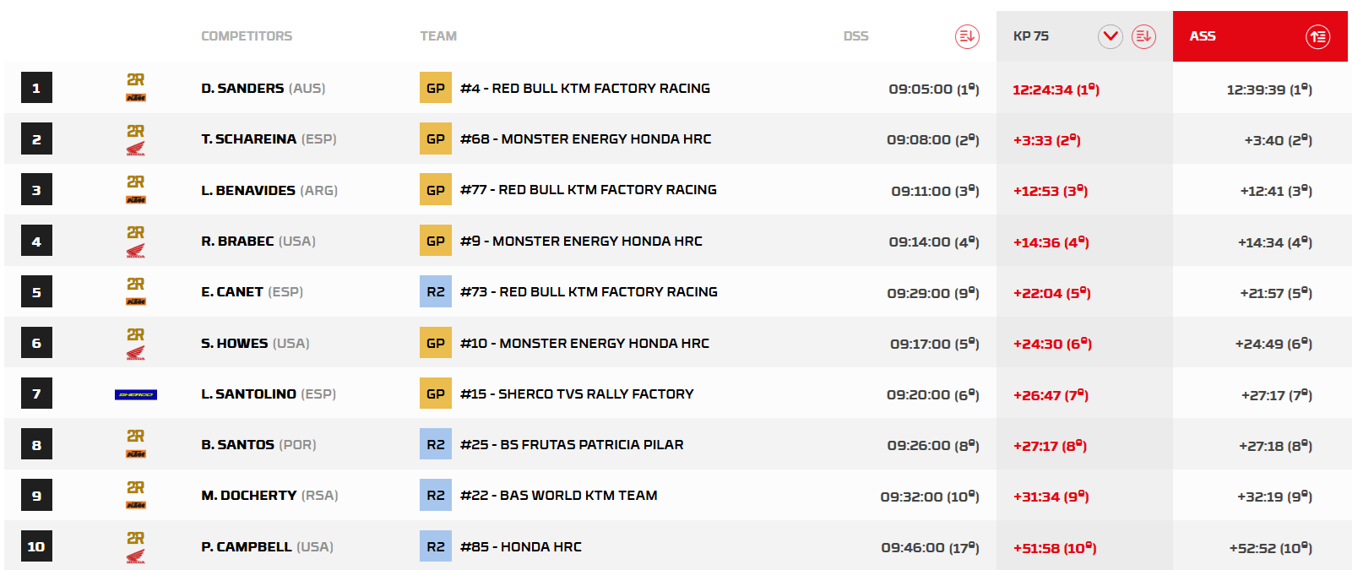Select the ASS column header tab
Image resolution: width=1352 pixels, height=570 pixels.
(x=1260, y=36)
